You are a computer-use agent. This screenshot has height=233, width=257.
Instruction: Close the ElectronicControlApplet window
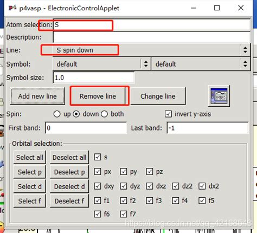[241, 8]
